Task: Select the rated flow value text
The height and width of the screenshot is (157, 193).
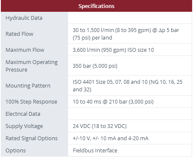Action: 126,34
